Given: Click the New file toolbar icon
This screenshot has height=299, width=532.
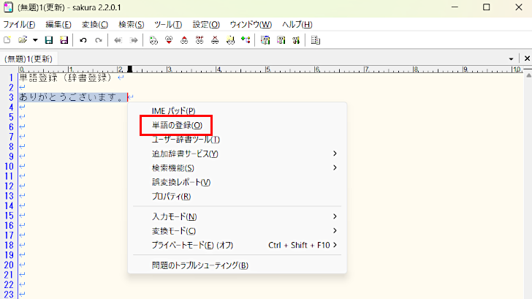Looking at the screenshot, I should tap(7, 39).
